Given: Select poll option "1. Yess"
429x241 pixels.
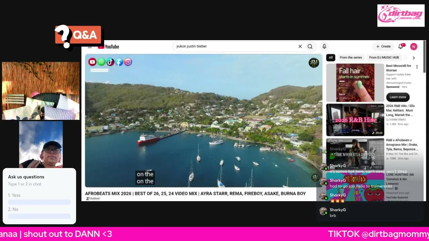Looking at the screenshot, I should pyautogui.click(x=14, y=195).
